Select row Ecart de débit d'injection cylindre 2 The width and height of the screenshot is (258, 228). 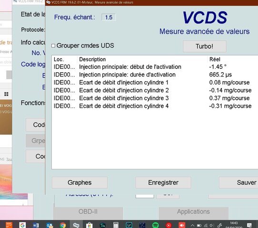point(155,90)
